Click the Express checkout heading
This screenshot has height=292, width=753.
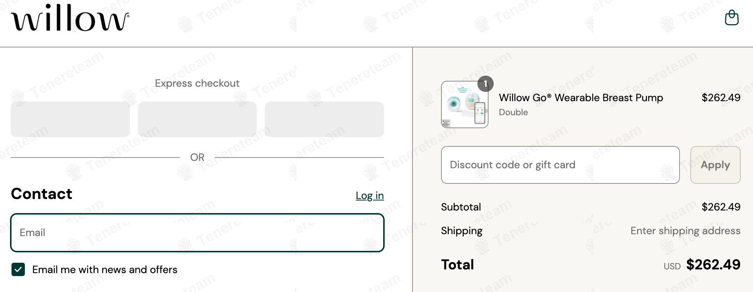[197, 83]
